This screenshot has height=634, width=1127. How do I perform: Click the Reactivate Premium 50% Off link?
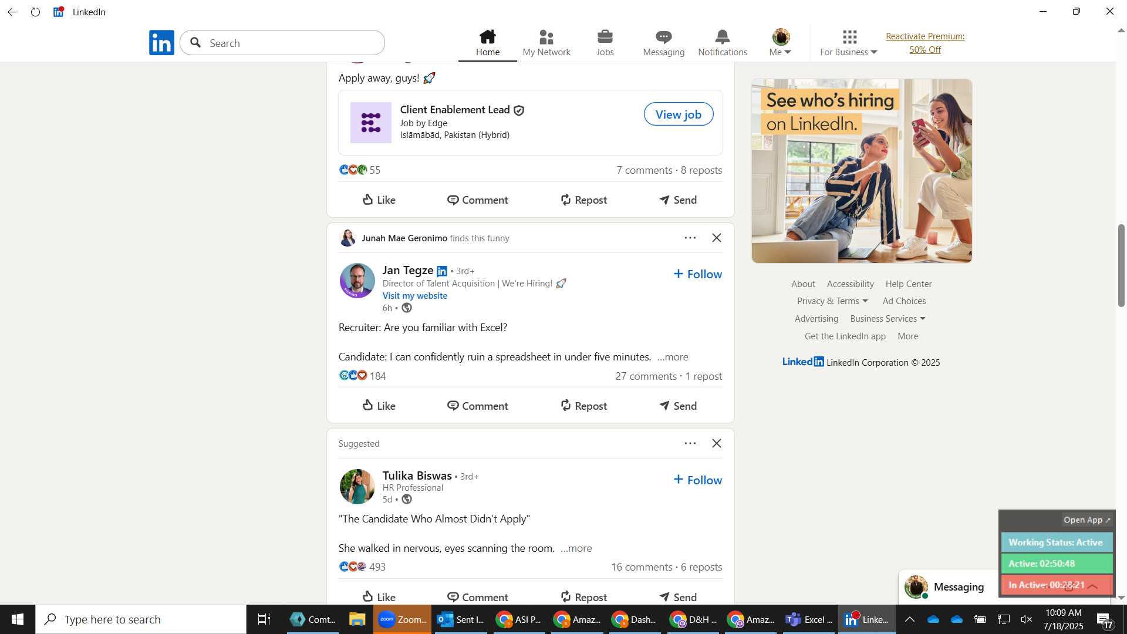pos(925,43)
